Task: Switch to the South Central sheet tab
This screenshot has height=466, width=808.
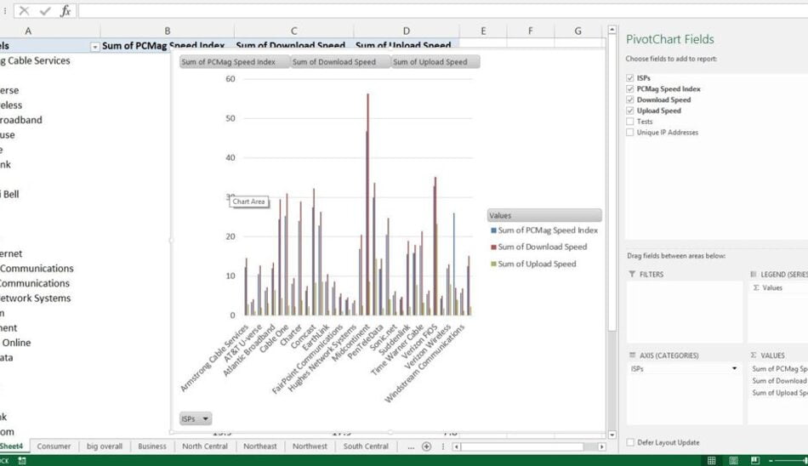Action: [x=366, y=446]
